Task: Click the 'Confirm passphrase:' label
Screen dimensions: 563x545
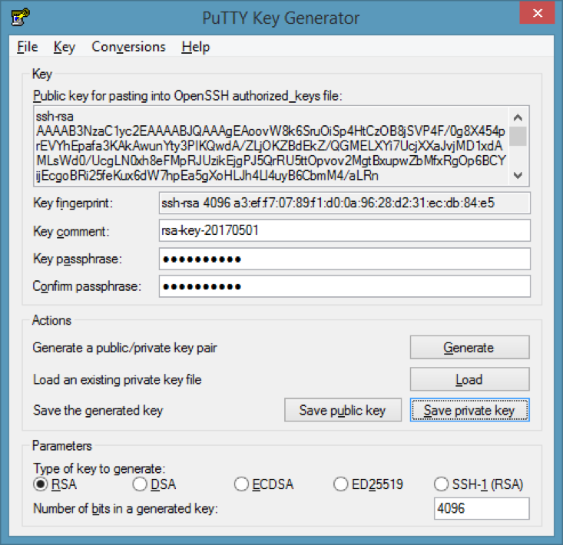Action: [87, 286]
